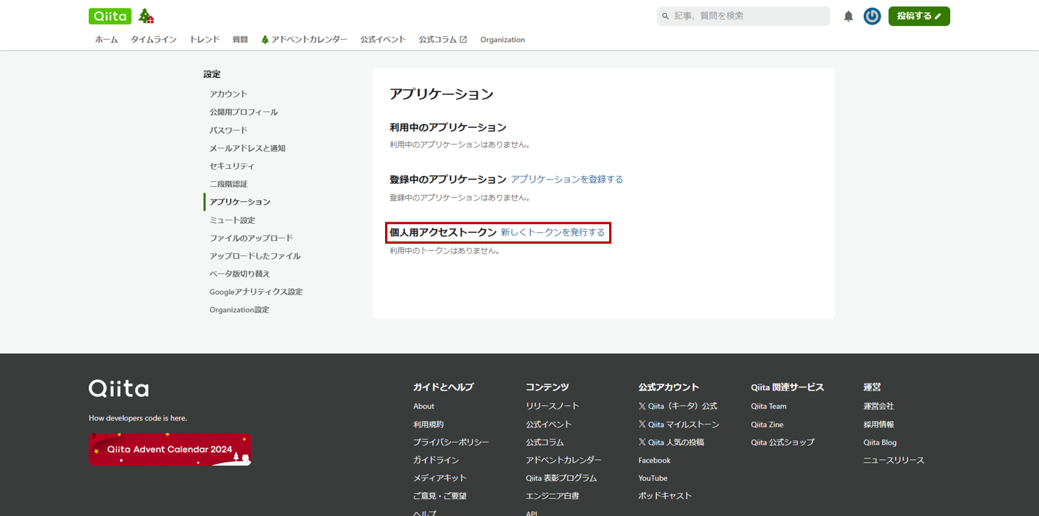Focus the 記事、質問を検索 search field

click(744, 16)
